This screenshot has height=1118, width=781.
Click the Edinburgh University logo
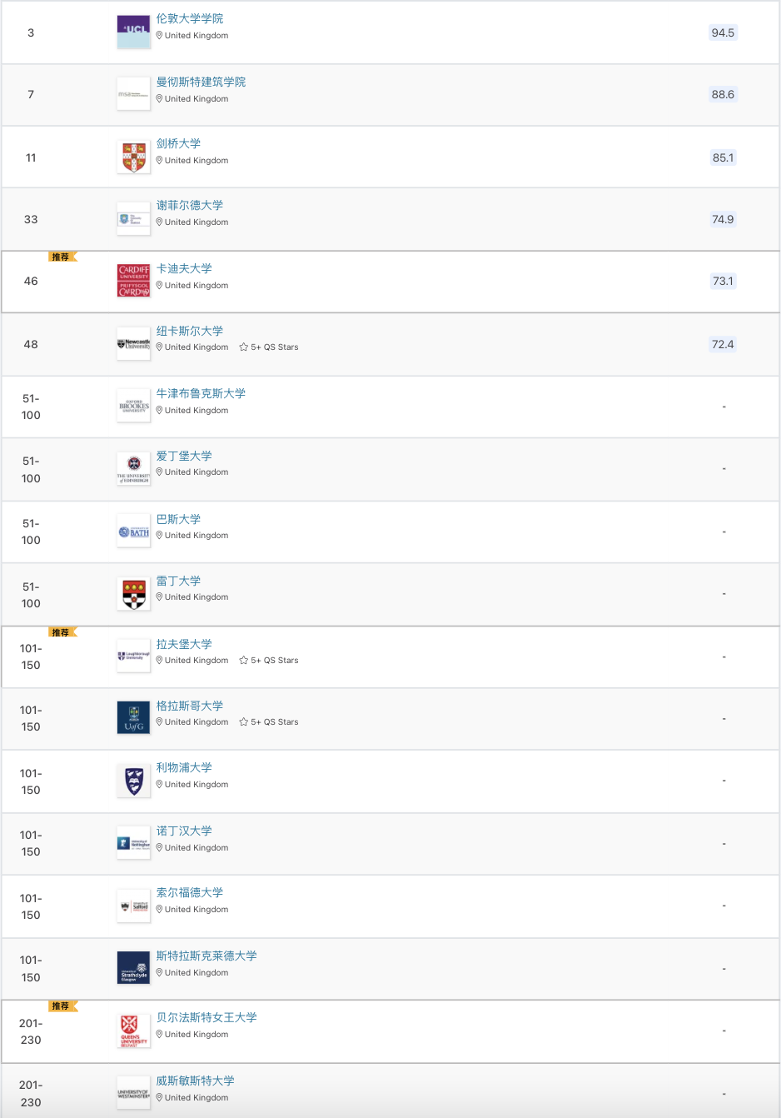tap(133, 468)
